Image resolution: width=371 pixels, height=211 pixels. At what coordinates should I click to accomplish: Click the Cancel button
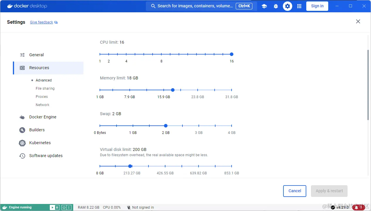pos(295,191)
